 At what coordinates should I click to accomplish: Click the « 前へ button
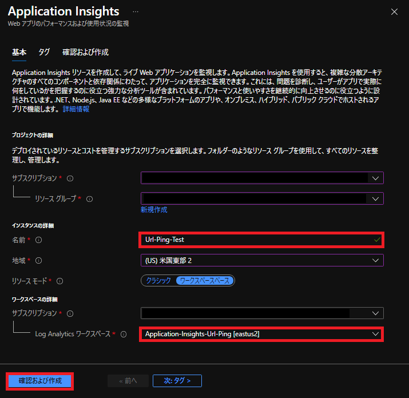coord(128,381)
